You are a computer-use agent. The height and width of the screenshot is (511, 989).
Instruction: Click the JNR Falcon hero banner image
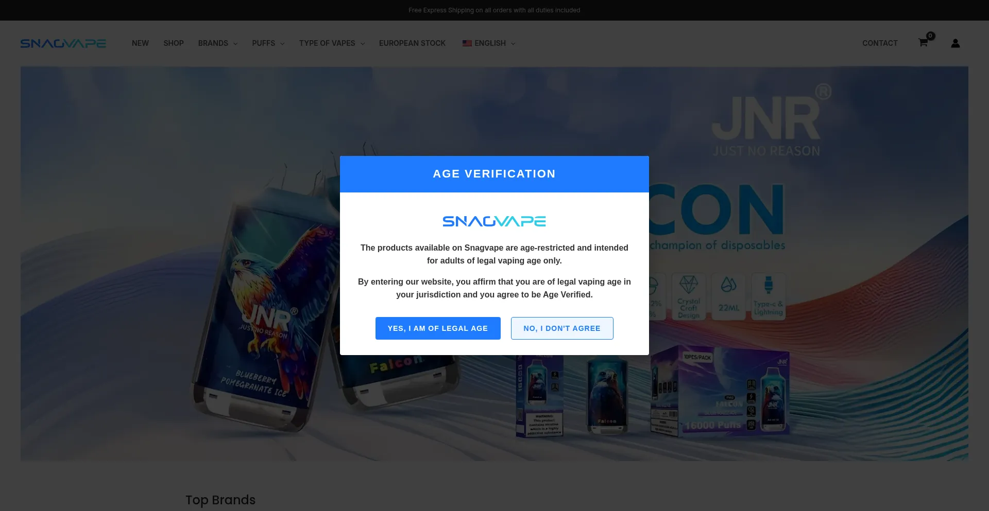494,263
